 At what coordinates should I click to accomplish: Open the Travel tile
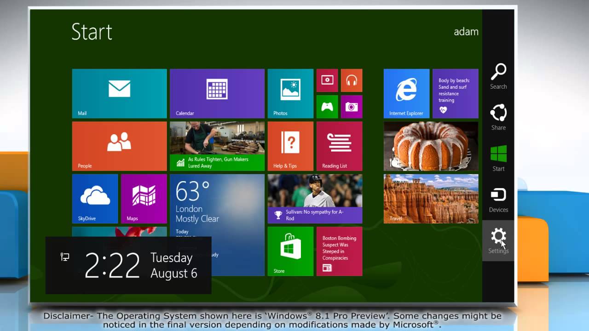point(431,199)
